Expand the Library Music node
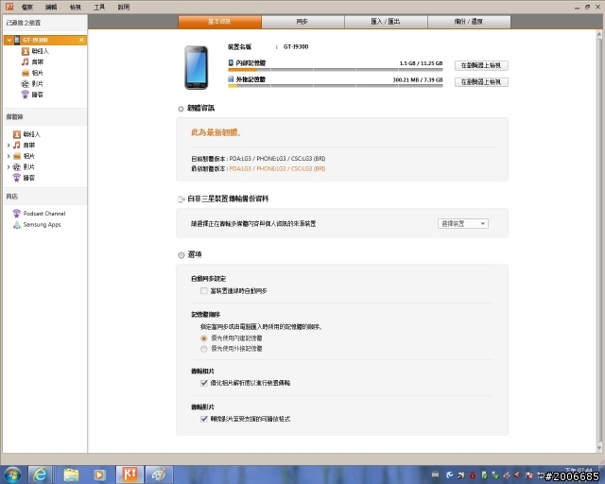The image size is (605, 484). 9,146
